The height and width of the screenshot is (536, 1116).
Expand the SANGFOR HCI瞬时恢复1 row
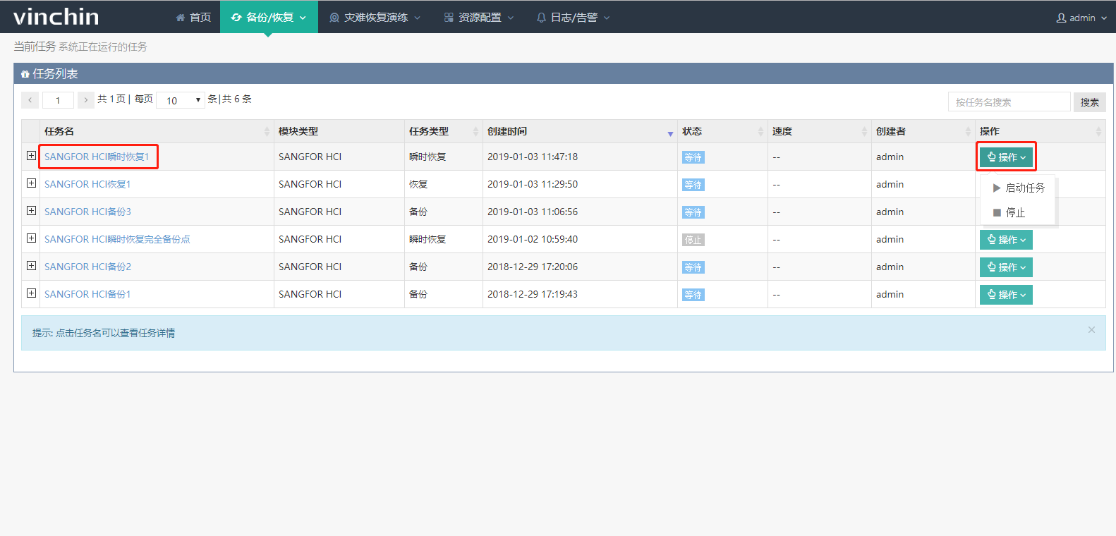[x=31, y=156]
